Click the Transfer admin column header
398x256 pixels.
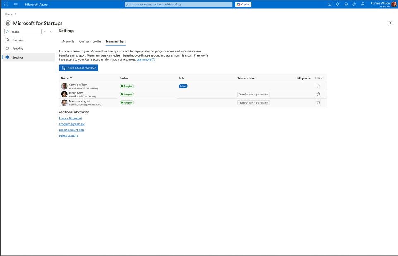(x=247, y=78)
